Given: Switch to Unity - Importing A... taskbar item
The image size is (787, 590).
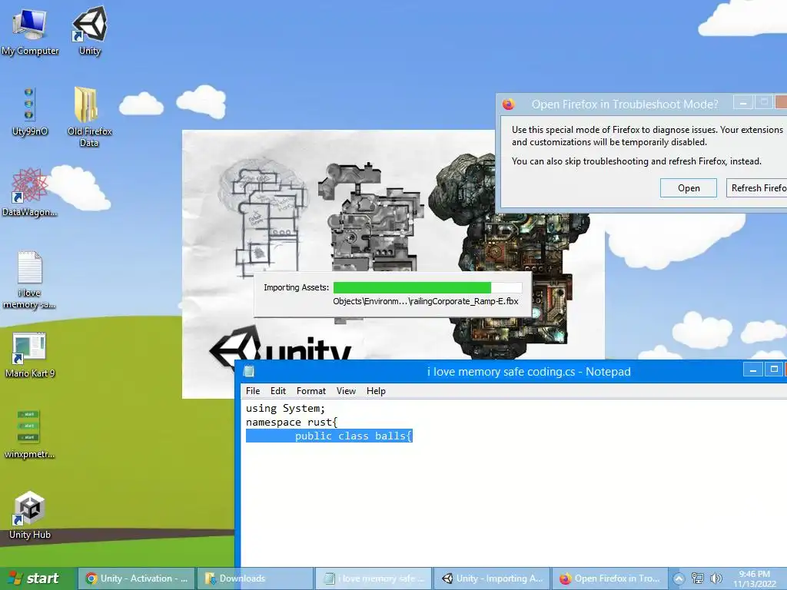Looking at the screenshot, I should coord(492,578).
